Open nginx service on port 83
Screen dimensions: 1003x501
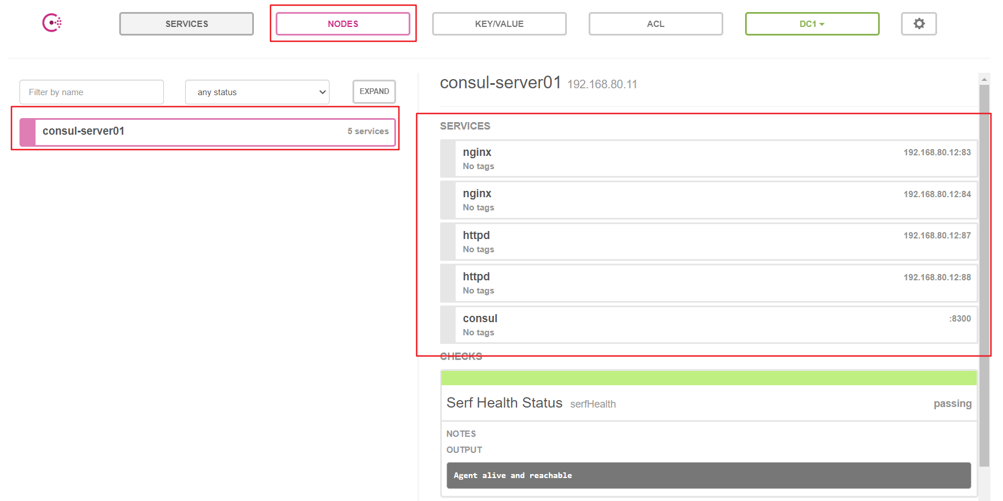pos(709,159)
